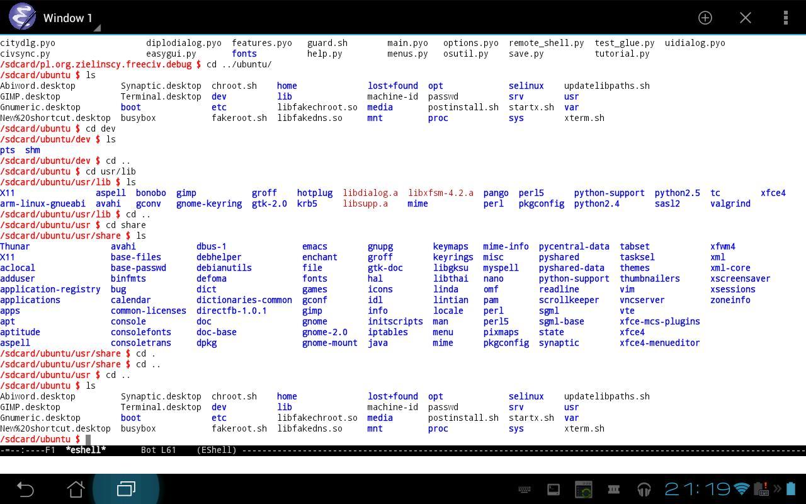Click the eshell command prompt cursor

point(88,439)
